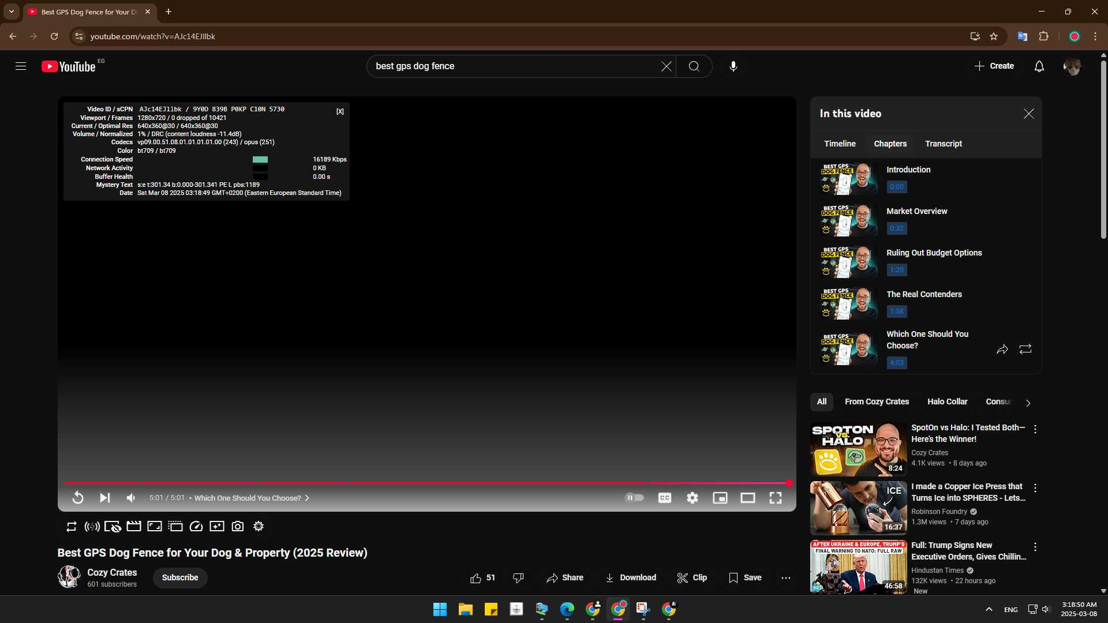Mute the player volume
Viewport: 1108px width, 623px height.
coord(131,498)
